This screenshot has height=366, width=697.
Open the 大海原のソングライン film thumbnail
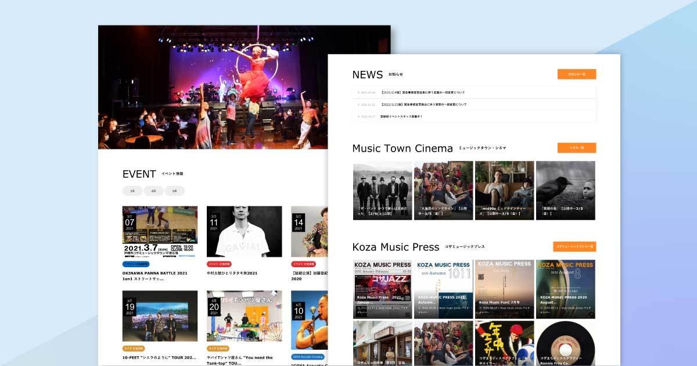[444, 191]
